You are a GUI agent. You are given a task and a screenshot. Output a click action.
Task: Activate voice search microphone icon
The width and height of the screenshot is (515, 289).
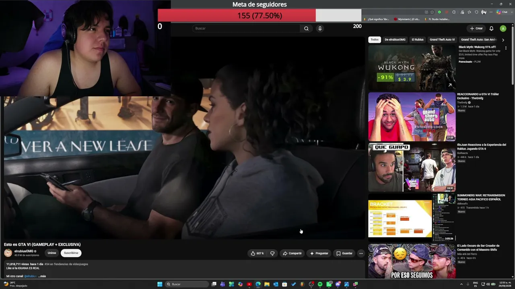coord(320,28)
